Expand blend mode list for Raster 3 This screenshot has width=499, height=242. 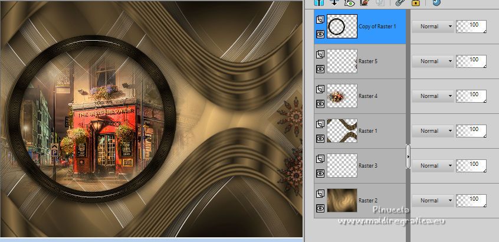point(432,166)
